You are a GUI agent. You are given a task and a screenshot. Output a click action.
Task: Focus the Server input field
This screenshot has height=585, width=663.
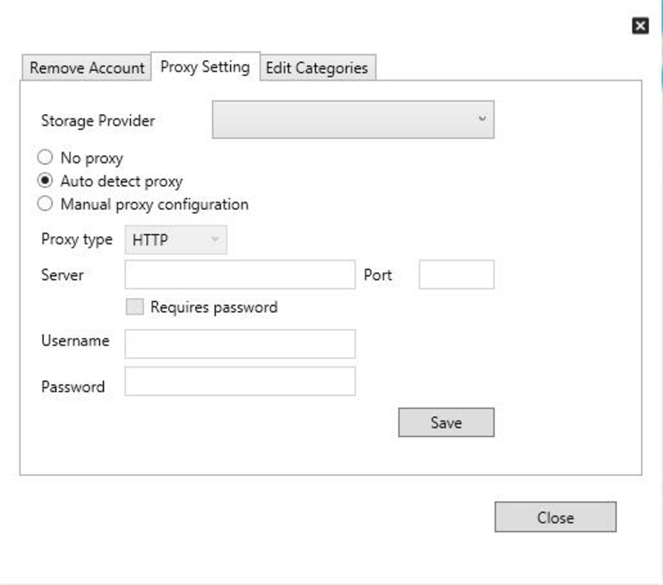pos(240,274)
